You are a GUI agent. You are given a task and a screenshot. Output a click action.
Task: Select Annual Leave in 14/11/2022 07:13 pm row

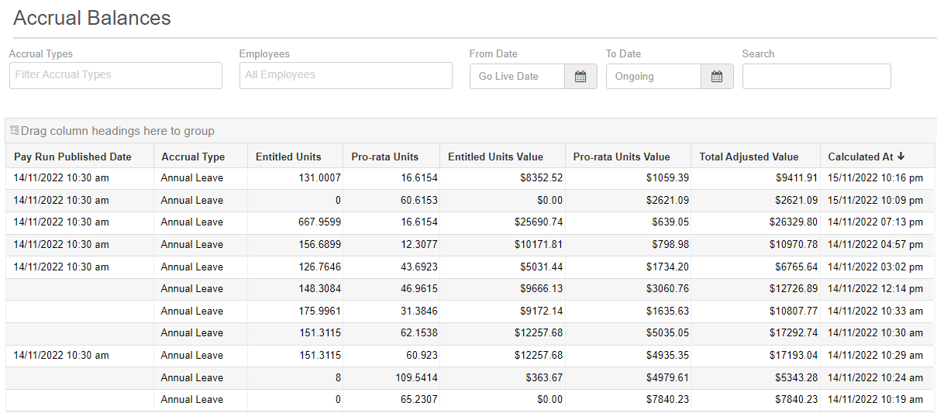192,222
